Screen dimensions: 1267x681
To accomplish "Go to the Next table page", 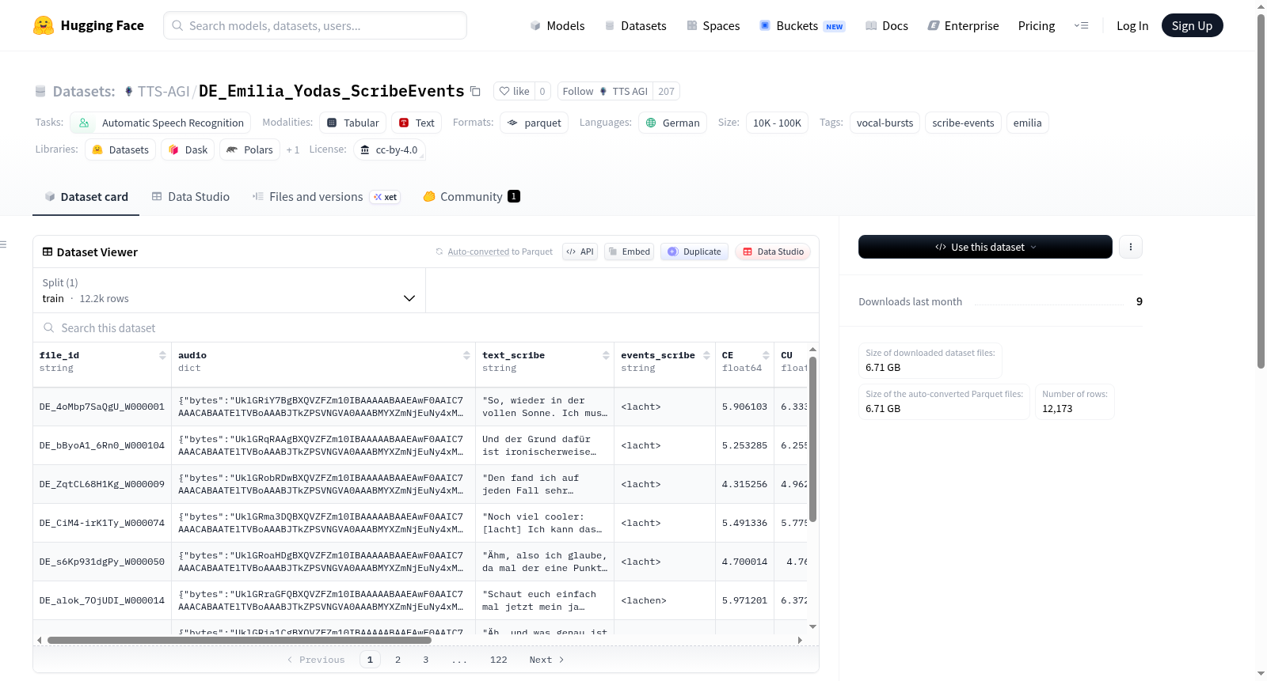I will click(x=546, y=660).
